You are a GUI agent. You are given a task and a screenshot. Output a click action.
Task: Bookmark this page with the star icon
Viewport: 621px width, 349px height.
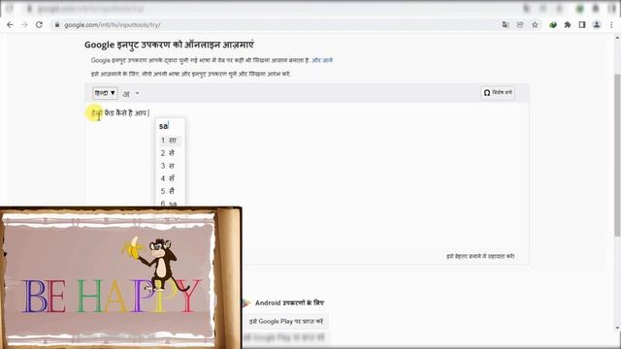(535, 25)
